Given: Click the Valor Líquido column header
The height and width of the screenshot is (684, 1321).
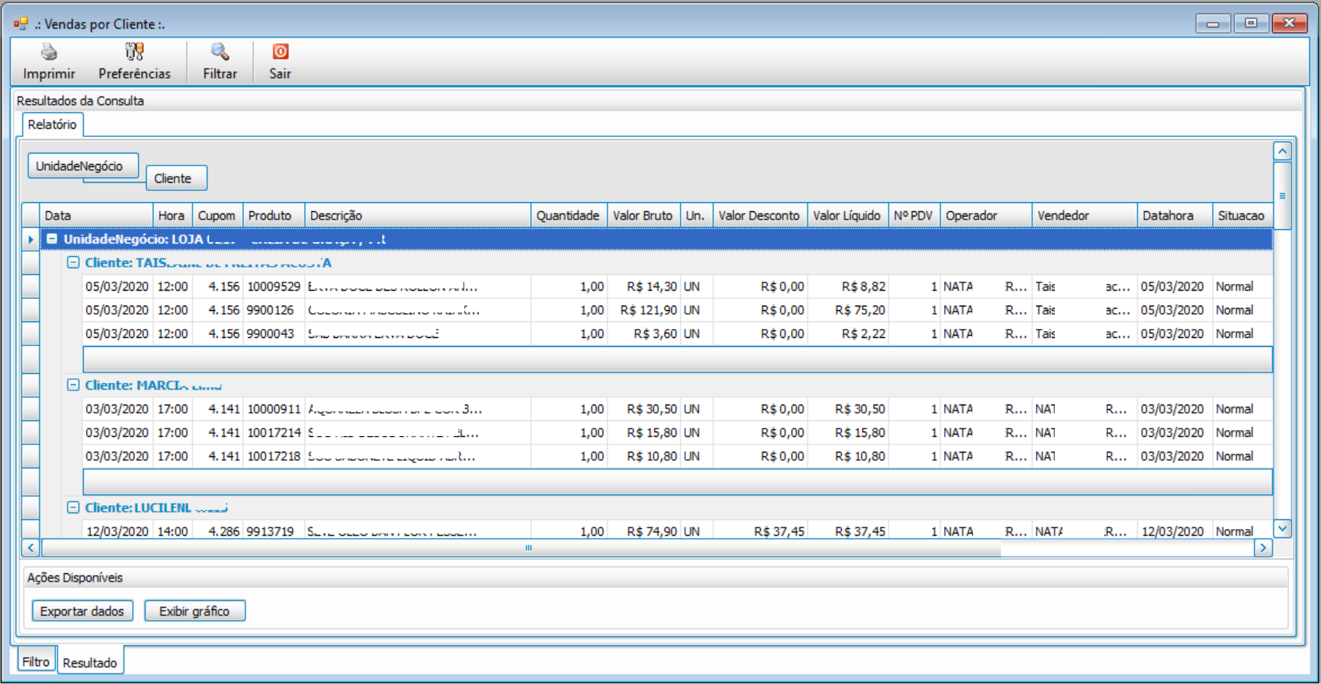Looking at the screenshot, I should pyautogui.click(x=848, y=215).
